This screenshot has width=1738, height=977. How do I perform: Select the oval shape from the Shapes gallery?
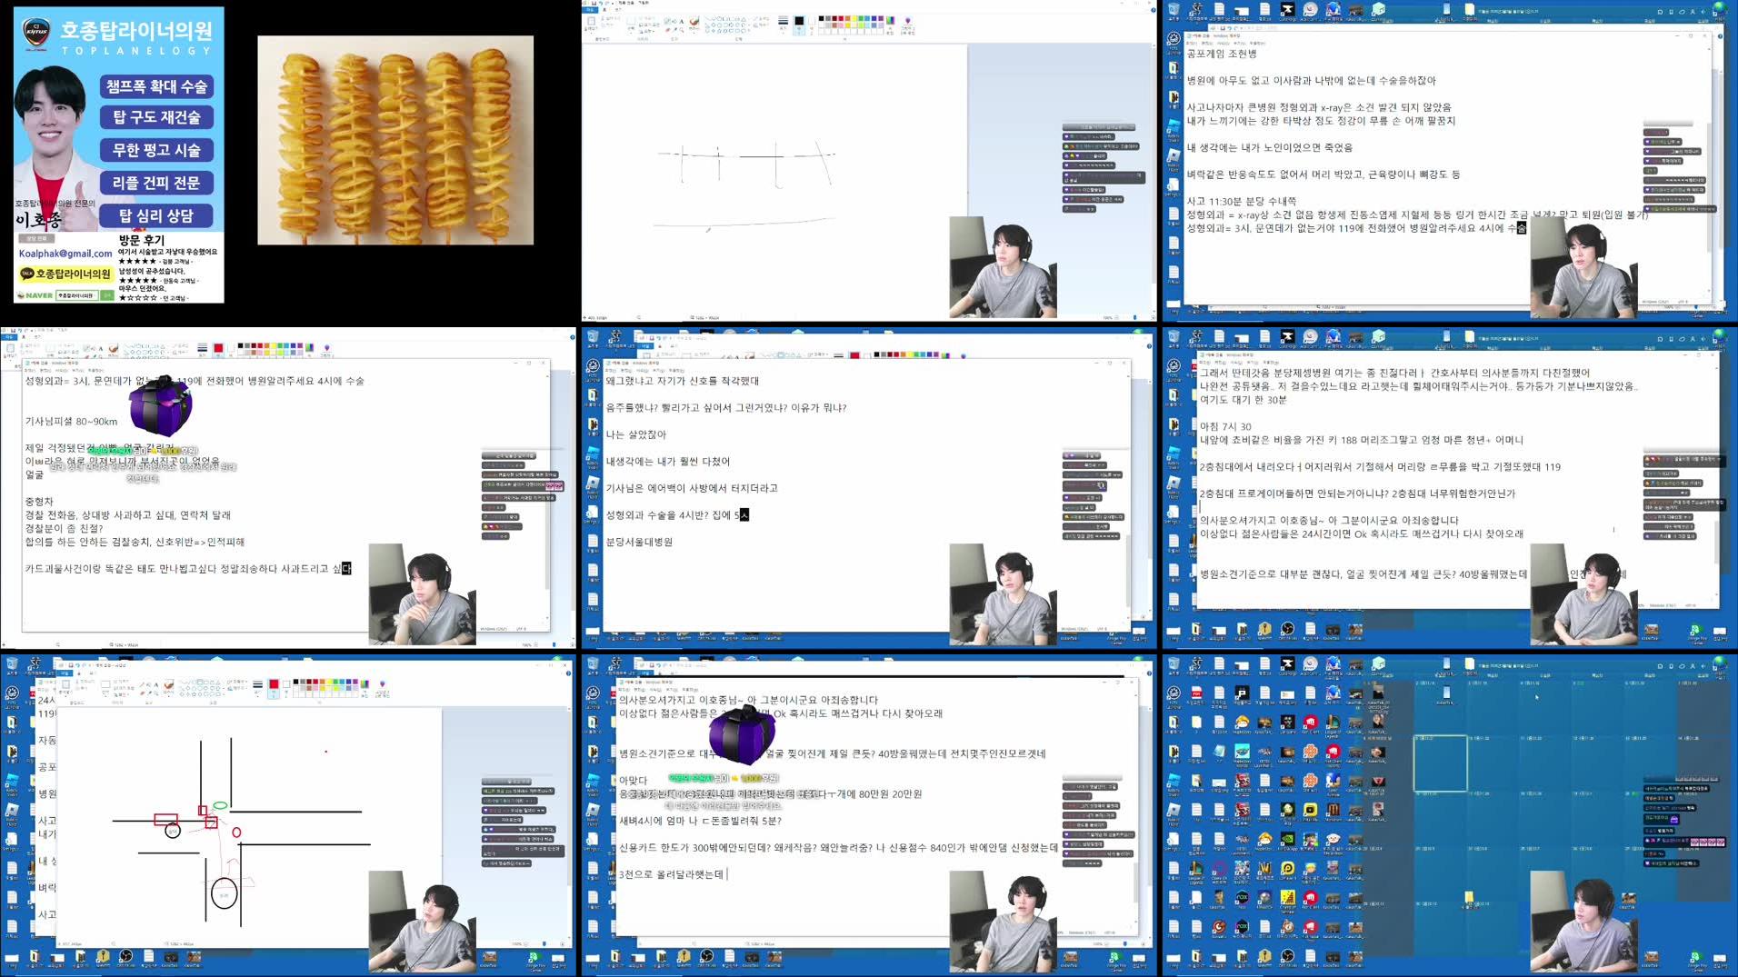(719, 18)
